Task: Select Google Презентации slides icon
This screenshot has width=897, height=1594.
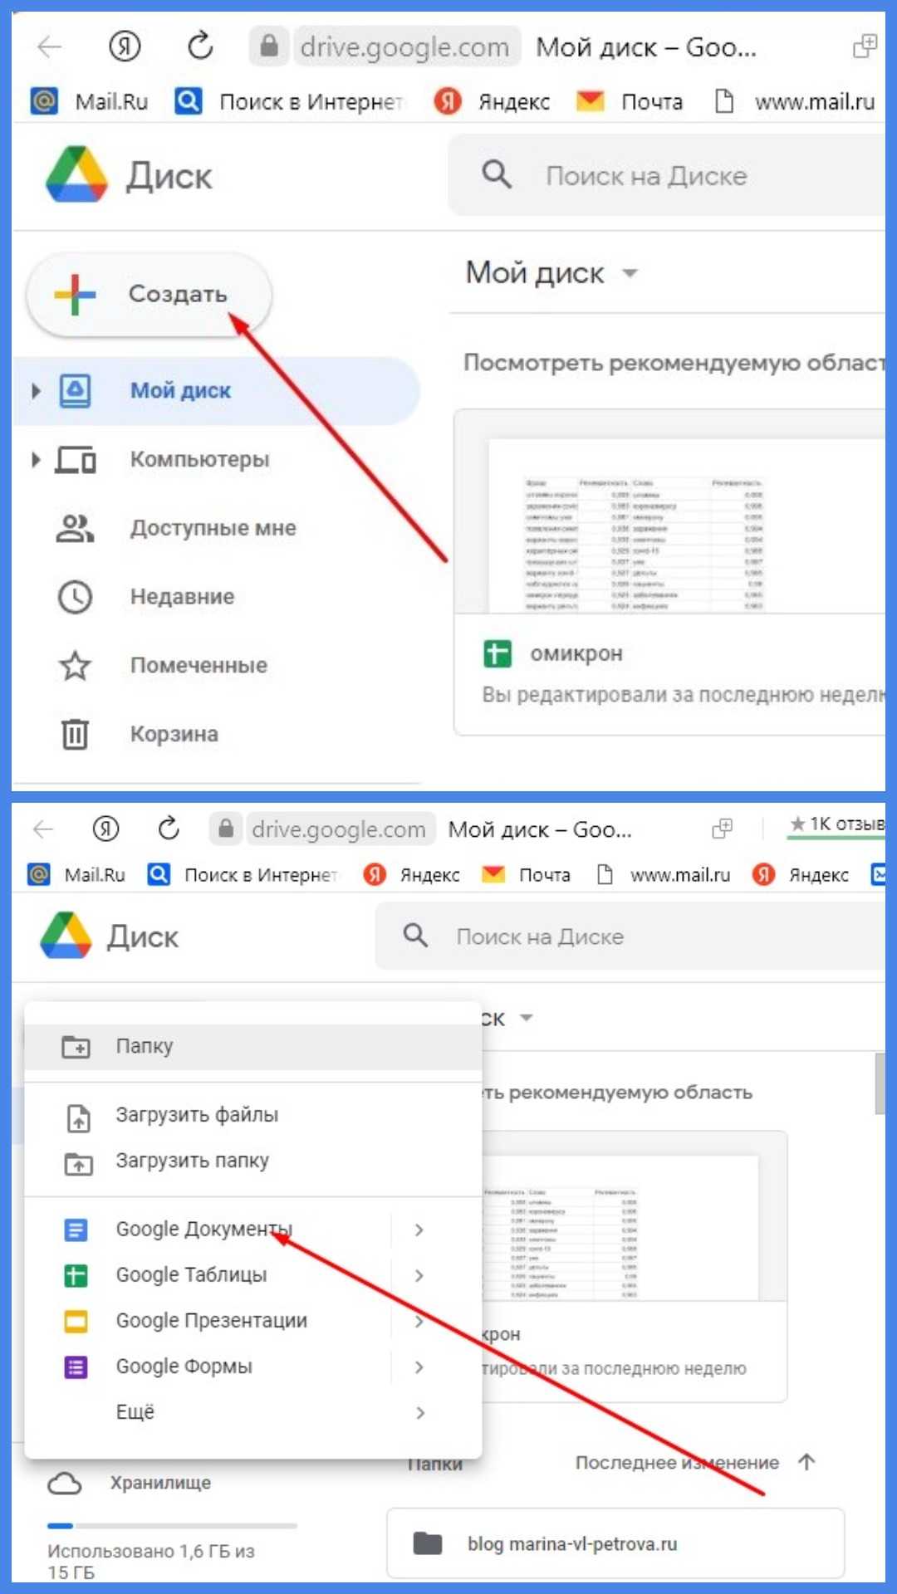Action: click(x=76, y=1321)
